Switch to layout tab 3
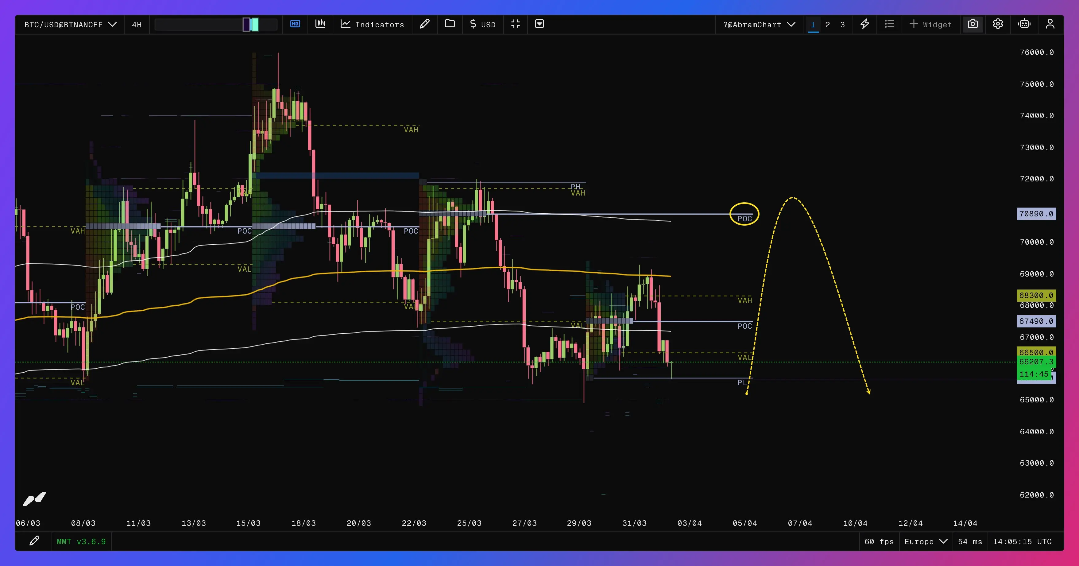 tap(842, 24)
